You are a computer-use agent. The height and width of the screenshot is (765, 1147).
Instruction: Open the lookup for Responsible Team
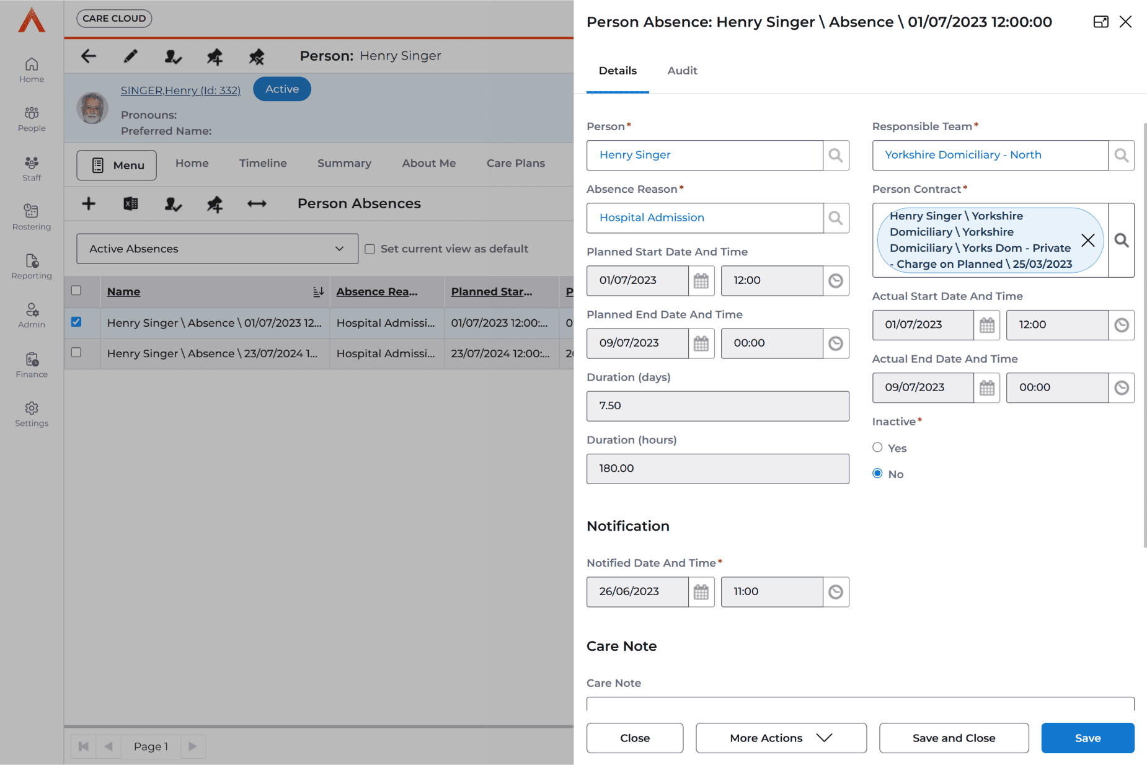(x=1121, y=156)
